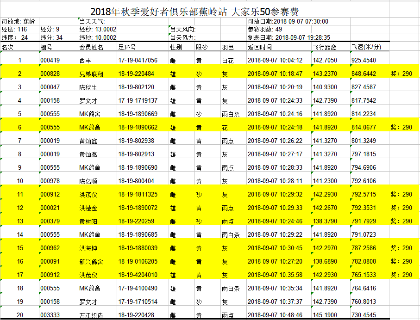Select the 会员姓名 column header
Image resolution: width=420 pixels, height=320 pixels.
coord(91,47)
